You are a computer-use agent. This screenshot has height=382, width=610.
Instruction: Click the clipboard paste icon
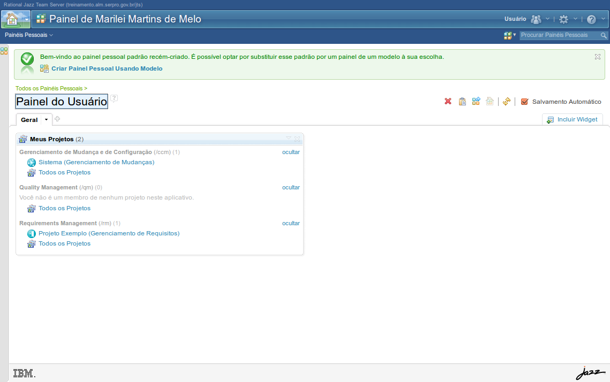462,102
